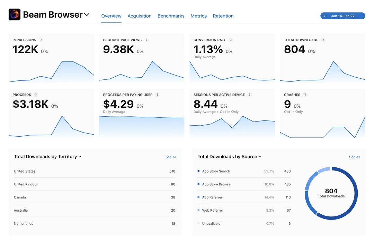Open the Crashes help question mark

tap(305, 95)
